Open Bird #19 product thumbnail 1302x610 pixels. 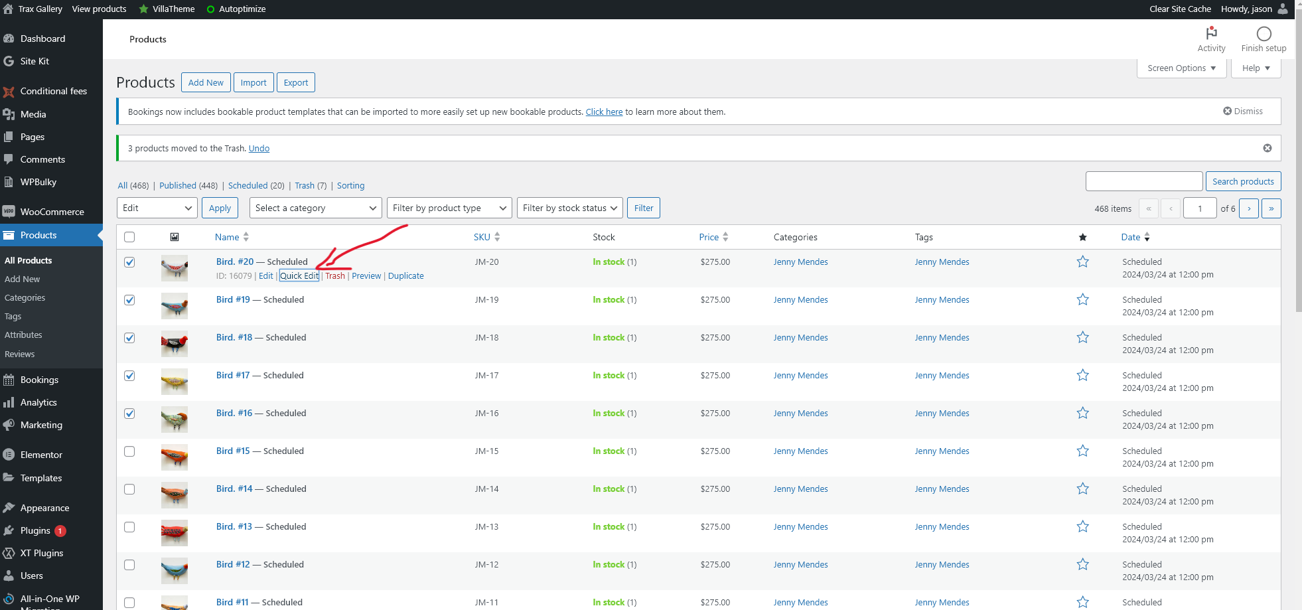pyautogui.click(x=175, y=306)
